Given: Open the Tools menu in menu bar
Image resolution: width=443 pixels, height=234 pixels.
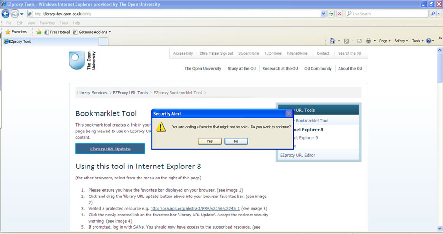Looking at the screenshot, I should tap(64, 23).
